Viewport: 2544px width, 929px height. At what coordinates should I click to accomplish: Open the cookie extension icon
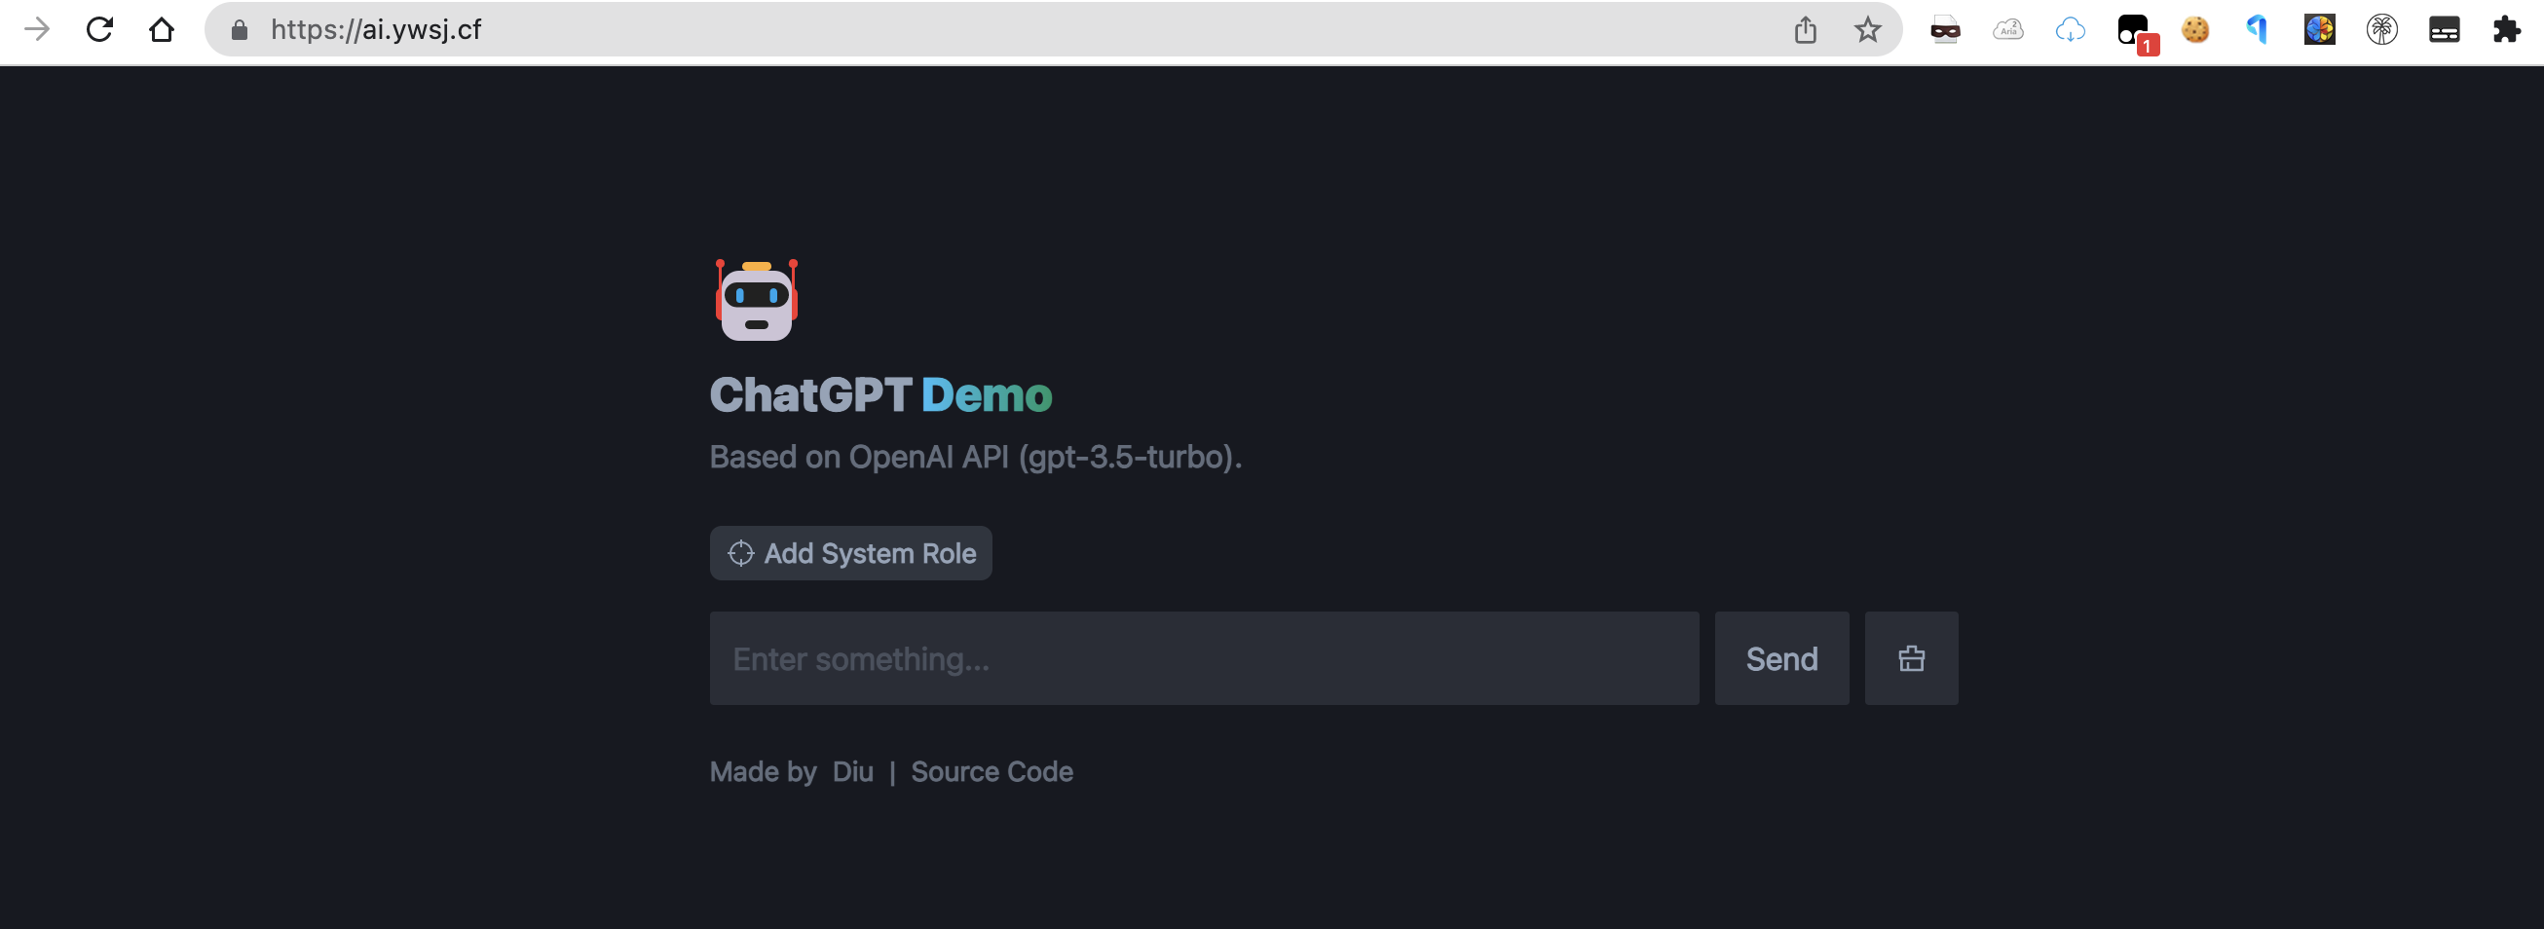(2195, 29)
